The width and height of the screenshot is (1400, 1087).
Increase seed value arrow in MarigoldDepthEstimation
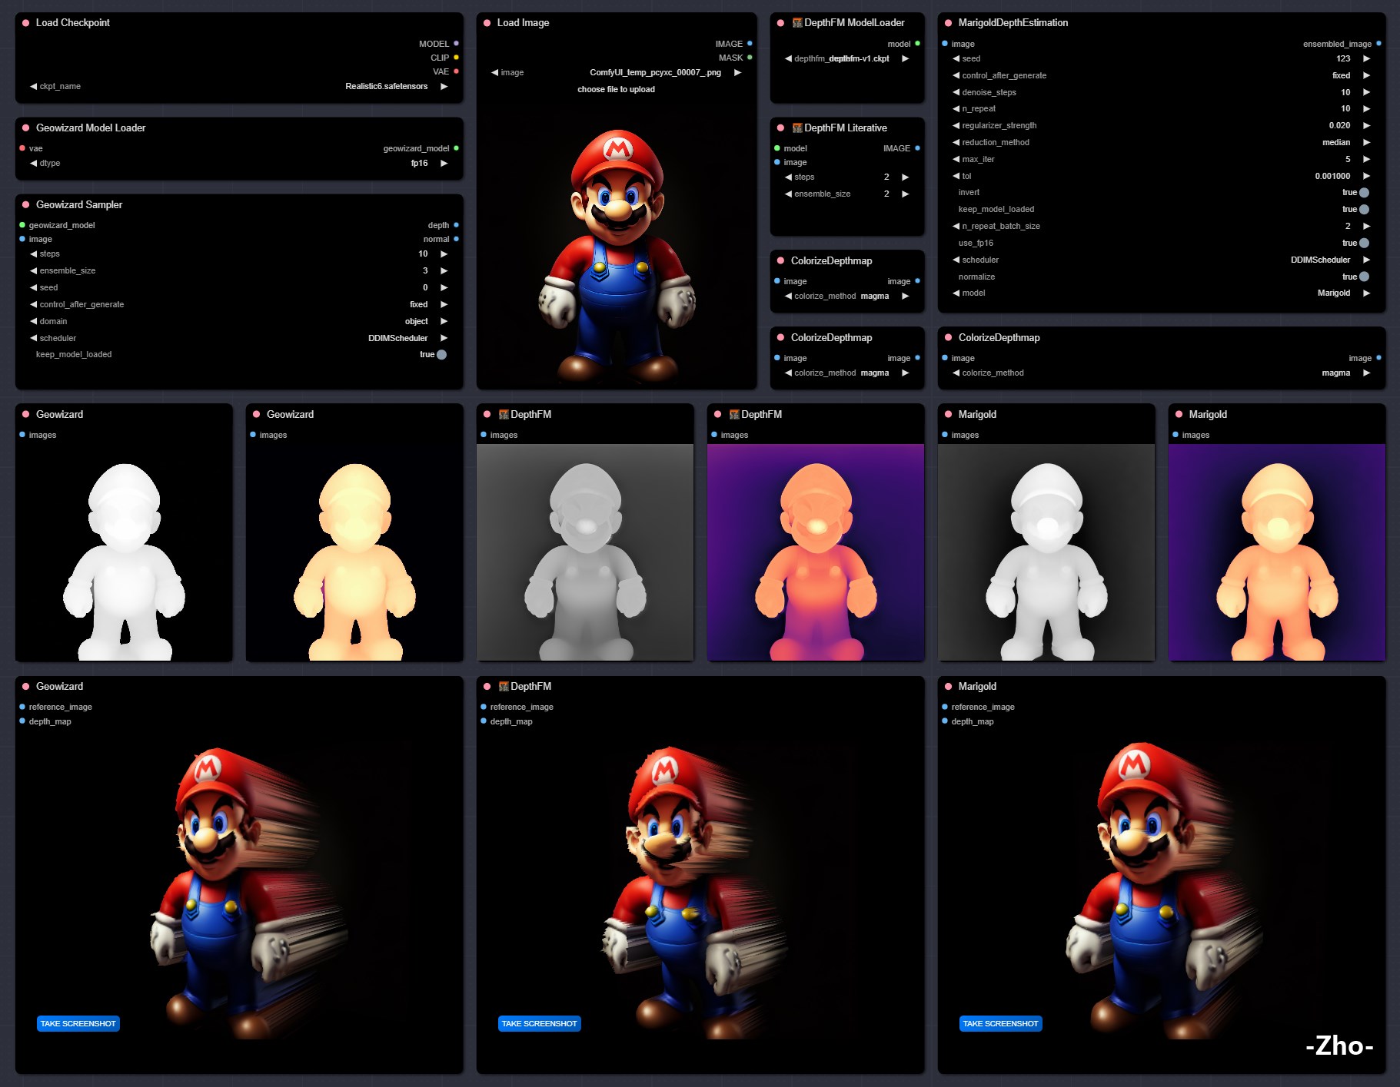[1366, 58]
